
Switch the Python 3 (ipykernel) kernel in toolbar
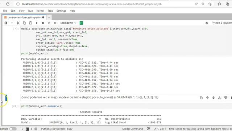coord(221,23)
